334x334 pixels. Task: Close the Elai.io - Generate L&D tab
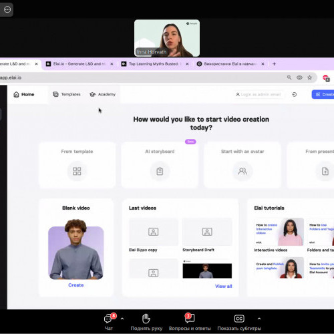(112, 64)
